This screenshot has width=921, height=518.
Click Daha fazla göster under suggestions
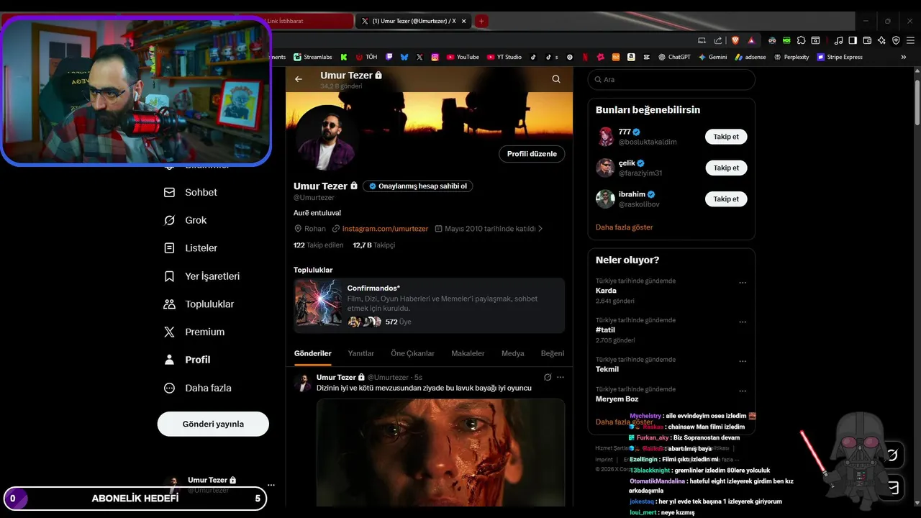pyautogui.click(x=625, y=227)
